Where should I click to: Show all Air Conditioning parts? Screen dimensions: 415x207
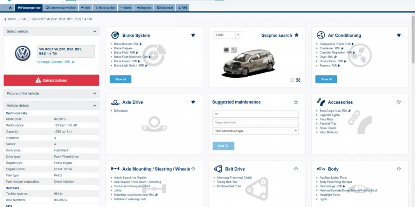click(x=326, y=79)
